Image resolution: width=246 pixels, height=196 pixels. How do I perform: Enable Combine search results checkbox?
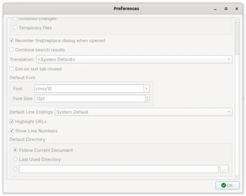click(12, 50)
